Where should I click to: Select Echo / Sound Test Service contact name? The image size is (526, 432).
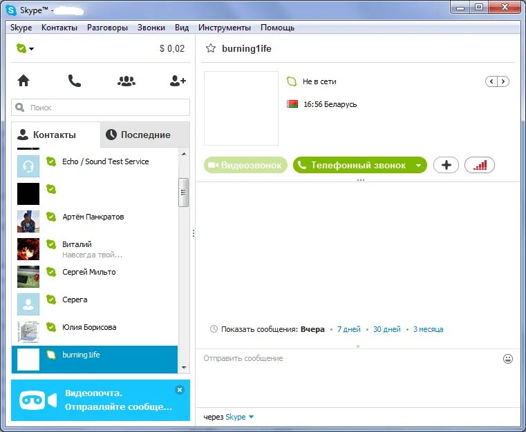(105, 161)
